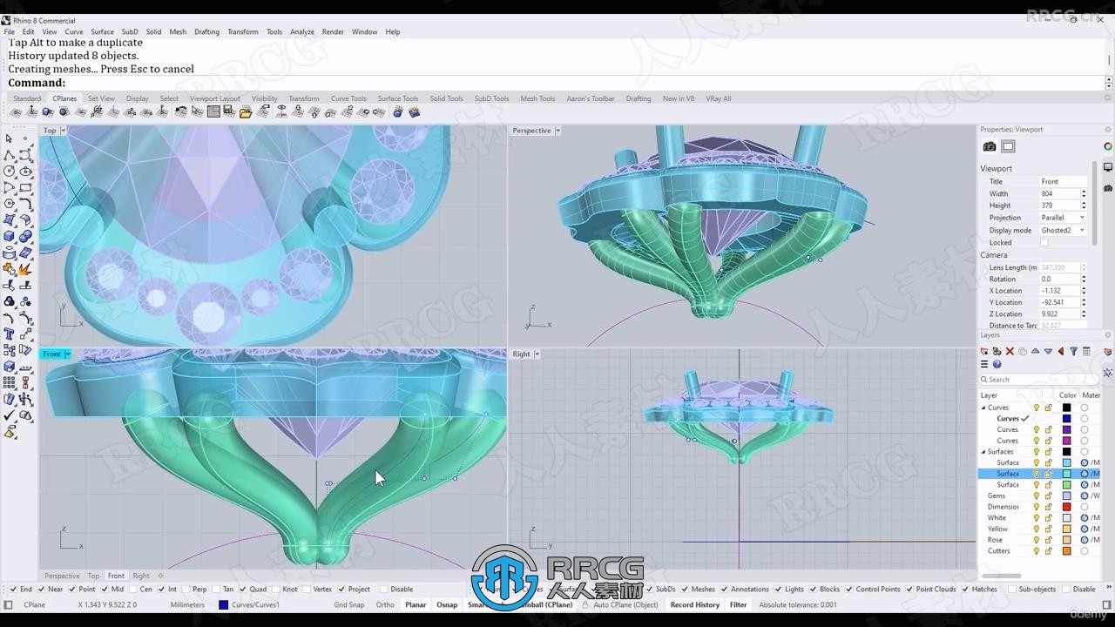Click the camera icon in Properties panel
1115x627 pixels.
pyautogui.click(x=990, y=146)
